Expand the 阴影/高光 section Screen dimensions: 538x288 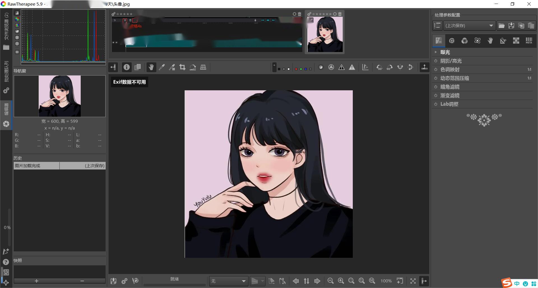483,61
